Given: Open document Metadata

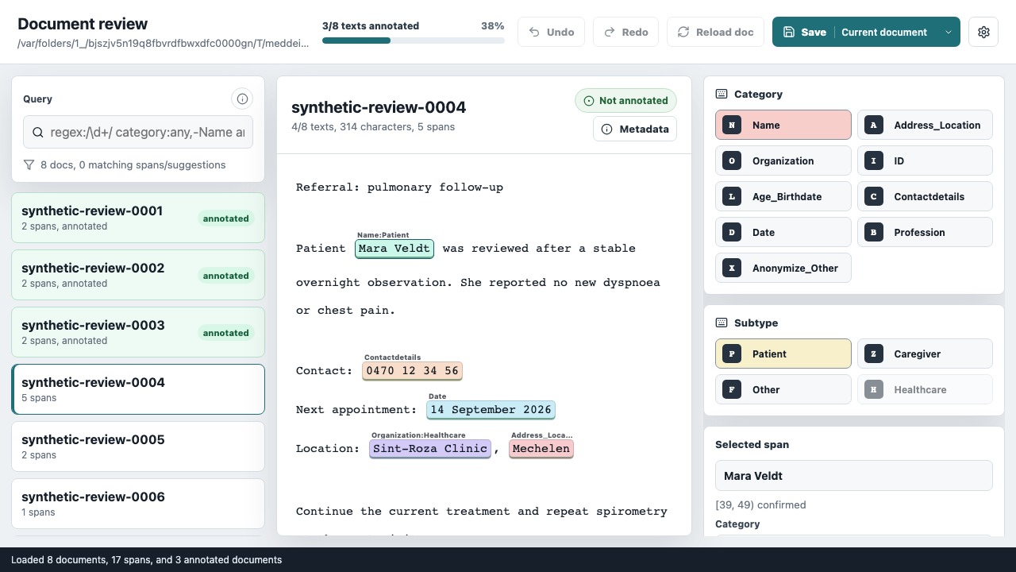Looking at the screenshot, I should pyautogui.click(x=635, y=129).
